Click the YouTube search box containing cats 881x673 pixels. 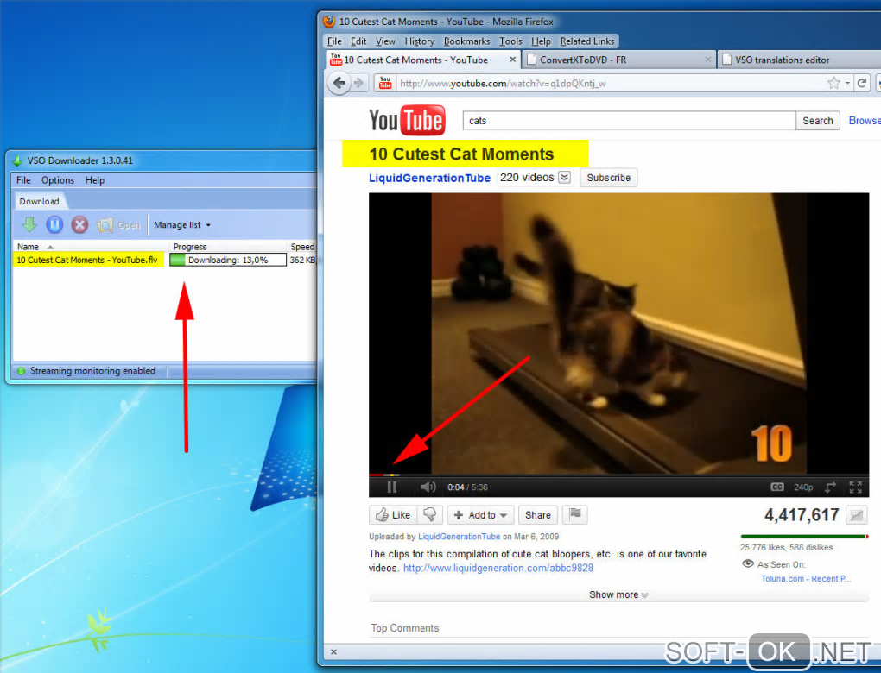630,121
